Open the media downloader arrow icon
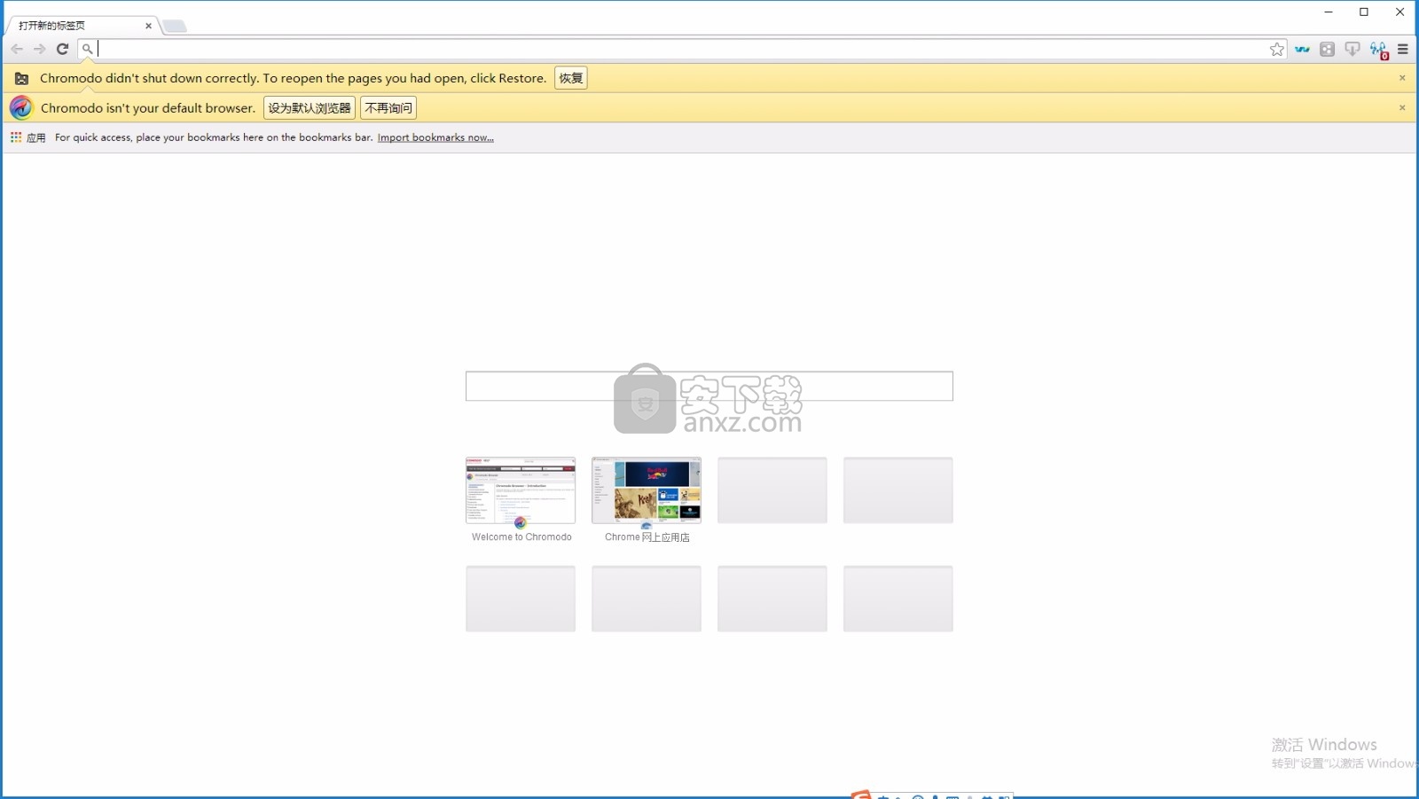The height and width of the screenshot is (799, 1419). coord(1352,50)
